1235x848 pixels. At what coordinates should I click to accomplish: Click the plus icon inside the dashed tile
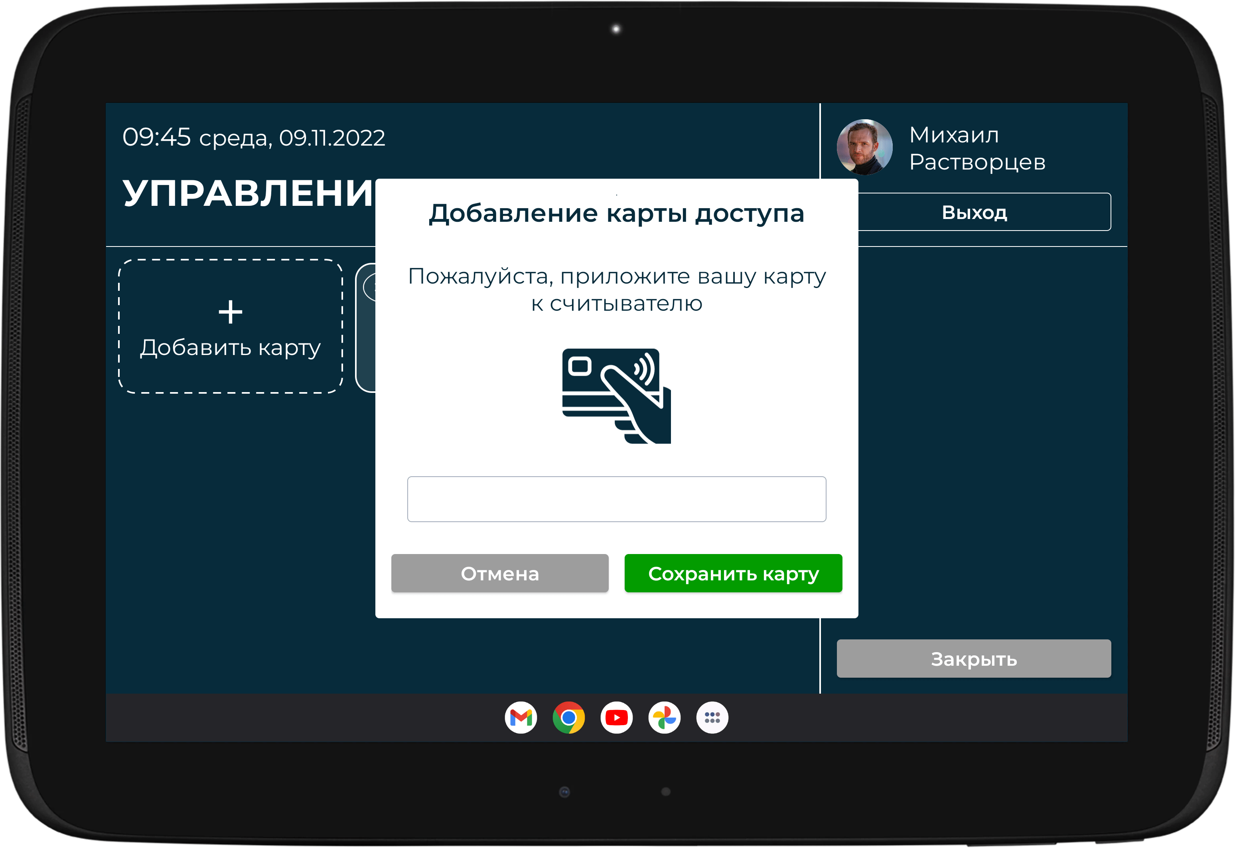tap(231, 312)
